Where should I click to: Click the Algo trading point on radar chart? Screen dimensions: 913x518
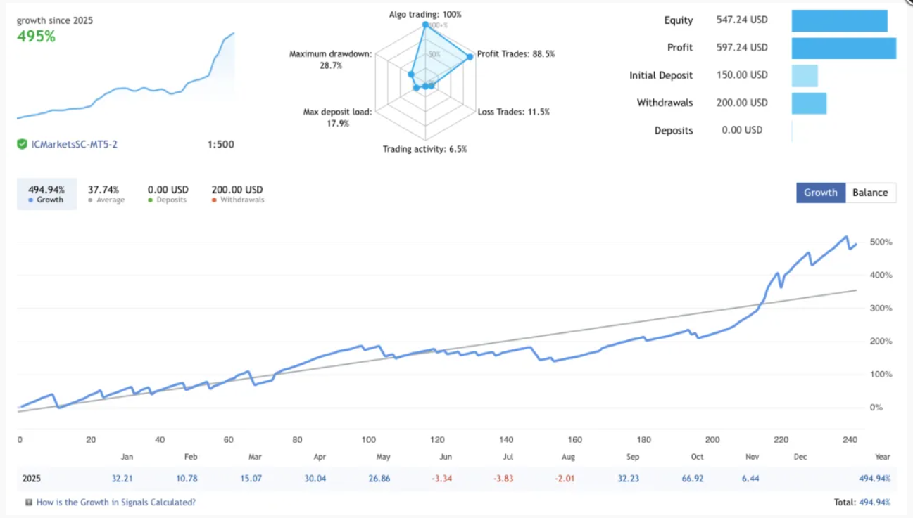click(425, 25)
